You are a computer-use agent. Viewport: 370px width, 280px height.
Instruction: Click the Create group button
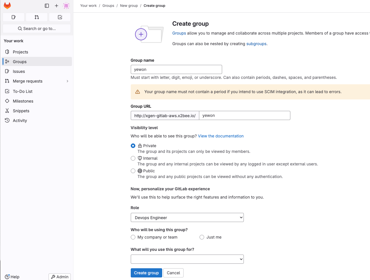pyautogui.click(x=146, y=273)
